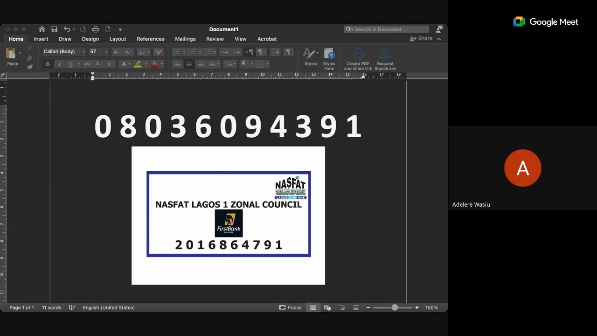Image resolution: width=597 pixels, height=336 pixels.
Task: Switch to the Draw tab
Action: click(x=65, y=39)
